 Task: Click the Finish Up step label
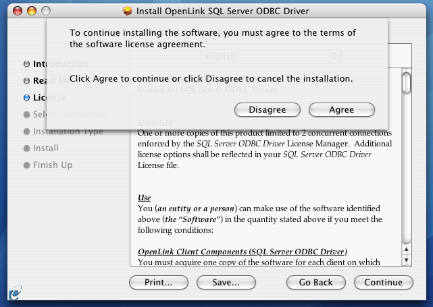pyautogui.click(x=53, y=165)
